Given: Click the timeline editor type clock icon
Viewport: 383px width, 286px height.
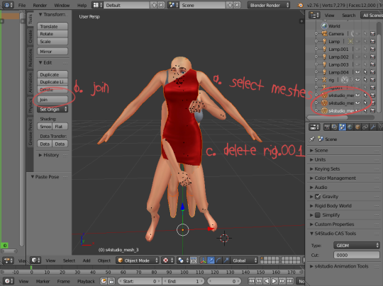Looking at the screenshot, I should [9, 281].
